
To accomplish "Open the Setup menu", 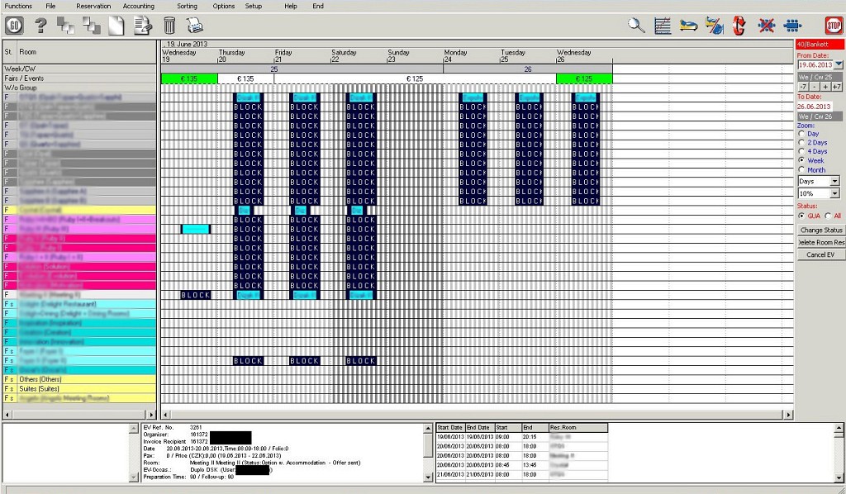I will (254, 6).
